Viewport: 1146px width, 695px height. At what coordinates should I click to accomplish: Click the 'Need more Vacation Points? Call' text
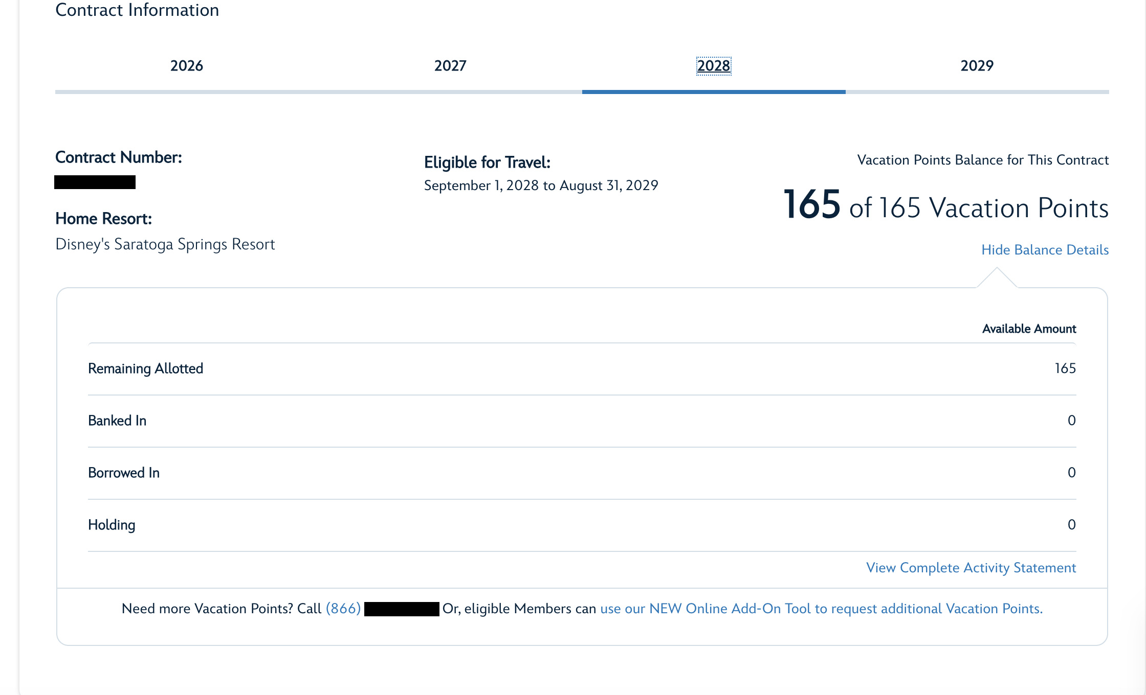222,609
